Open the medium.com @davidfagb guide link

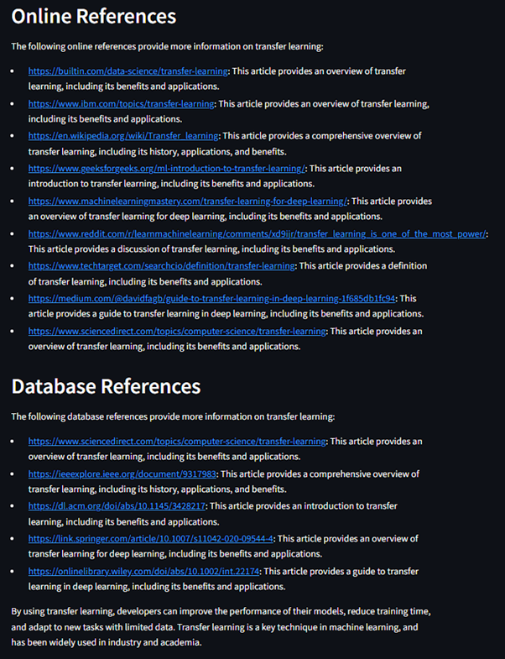[x=211, y=298]
